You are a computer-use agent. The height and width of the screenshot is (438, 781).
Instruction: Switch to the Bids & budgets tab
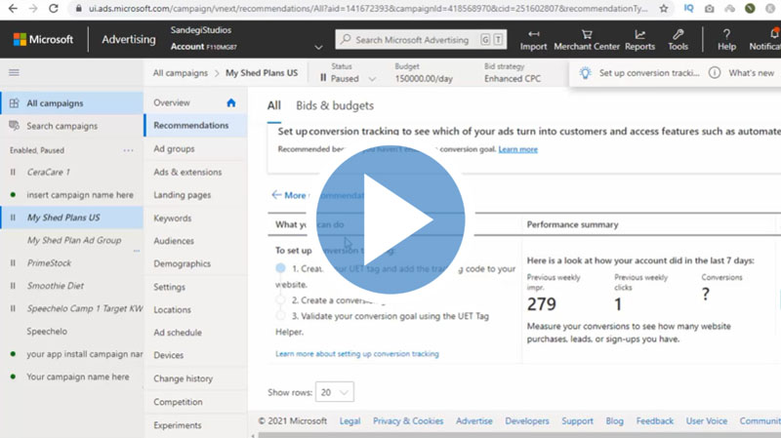(335, 105)
